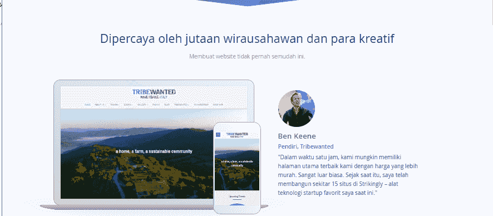Image resolution: width=493 pixels, height=216 pixels.
Task: Click subtitle 'Membuat website tidak pernah semudah ini.'
Action: (247, 57)
